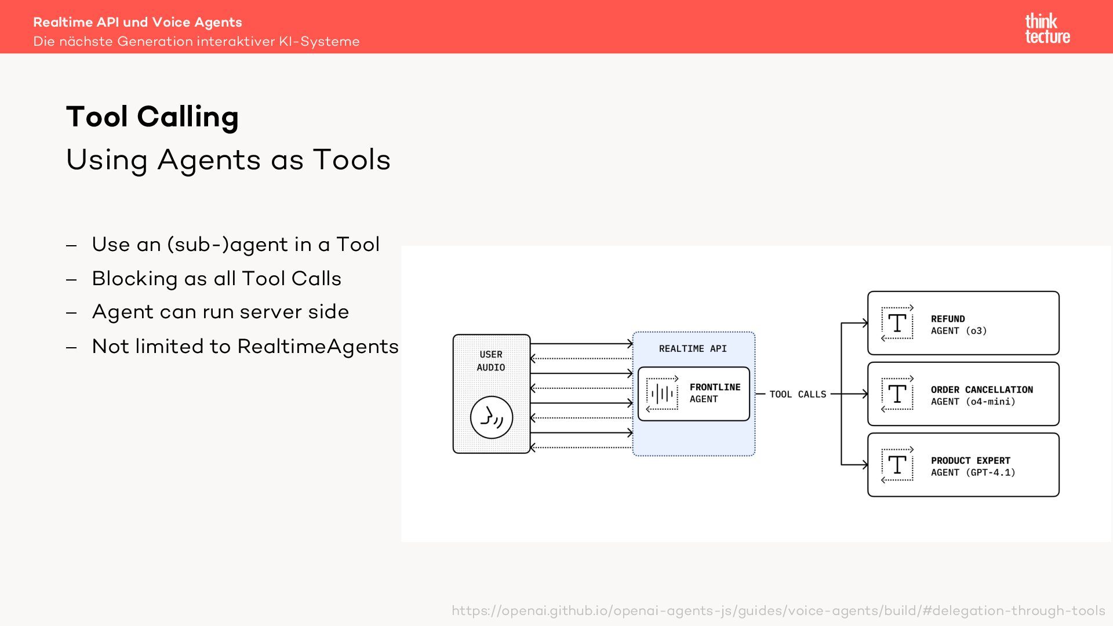Click the 'Not limited to RealtimeAgents' bullet
The height and width of the screenshot is (626, 1113).
[x=245, y=346]
